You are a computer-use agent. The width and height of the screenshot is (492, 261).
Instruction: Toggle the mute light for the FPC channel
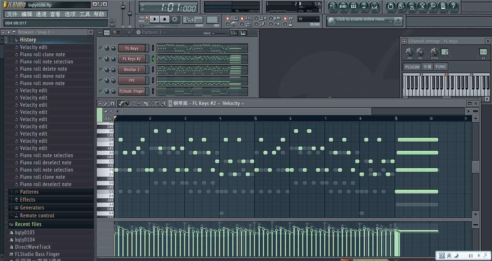(x=101, y=80)
